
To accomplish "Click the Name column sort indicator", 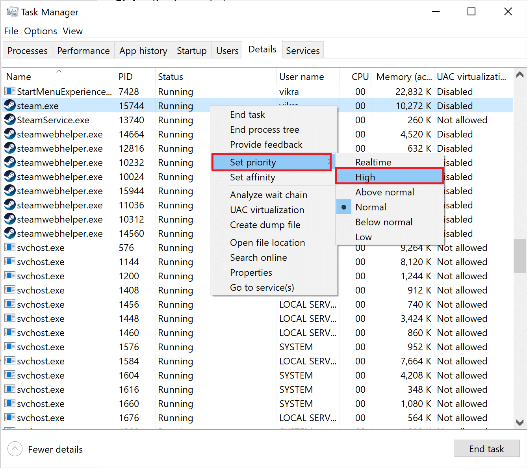I will (59, 72).
